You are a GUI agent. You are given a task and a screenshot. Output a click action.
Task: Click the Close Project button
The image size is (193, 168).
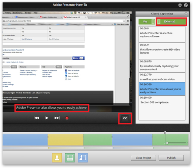pos(144,158)
